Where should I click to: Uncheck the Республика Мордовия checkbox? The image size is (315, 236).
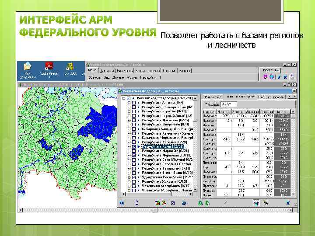(134, 155)
